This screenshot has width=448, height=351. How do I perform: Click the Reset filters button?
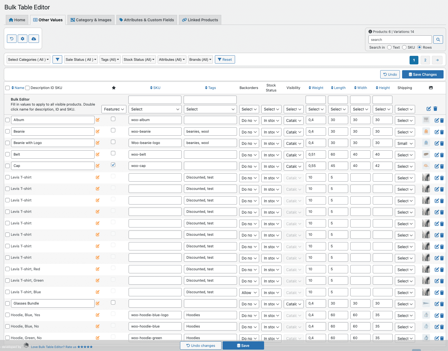pyautogui.click(x=225, y=59)
